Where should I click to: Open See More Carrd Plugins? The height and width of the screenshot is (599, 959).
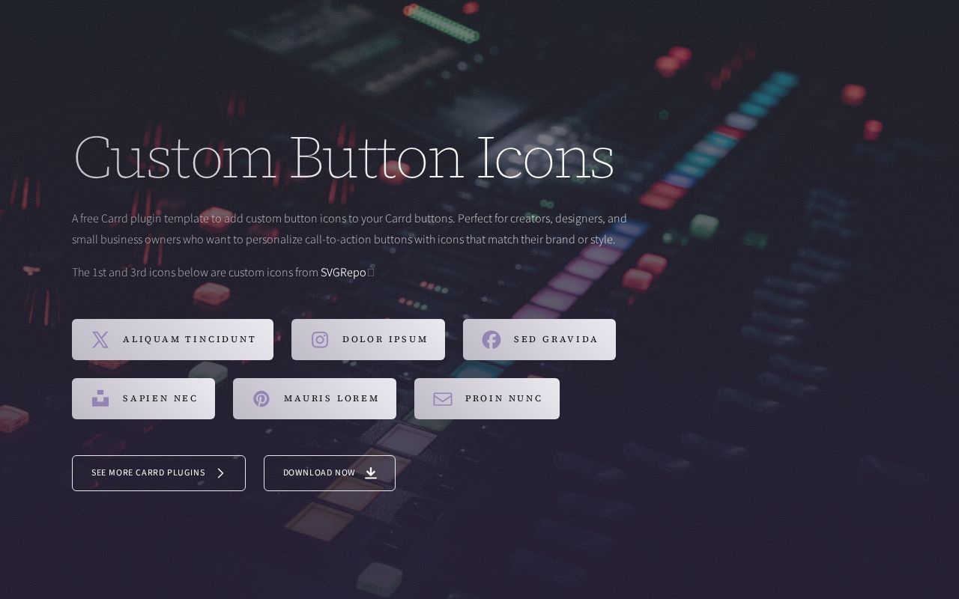point(159,473)
